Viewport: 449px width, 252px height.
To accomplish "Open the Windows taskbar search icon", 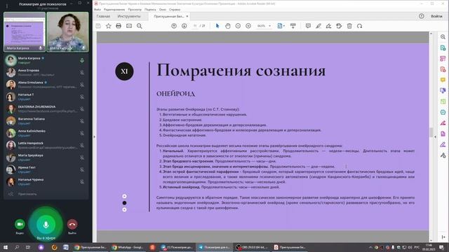I will coord(17,247).
